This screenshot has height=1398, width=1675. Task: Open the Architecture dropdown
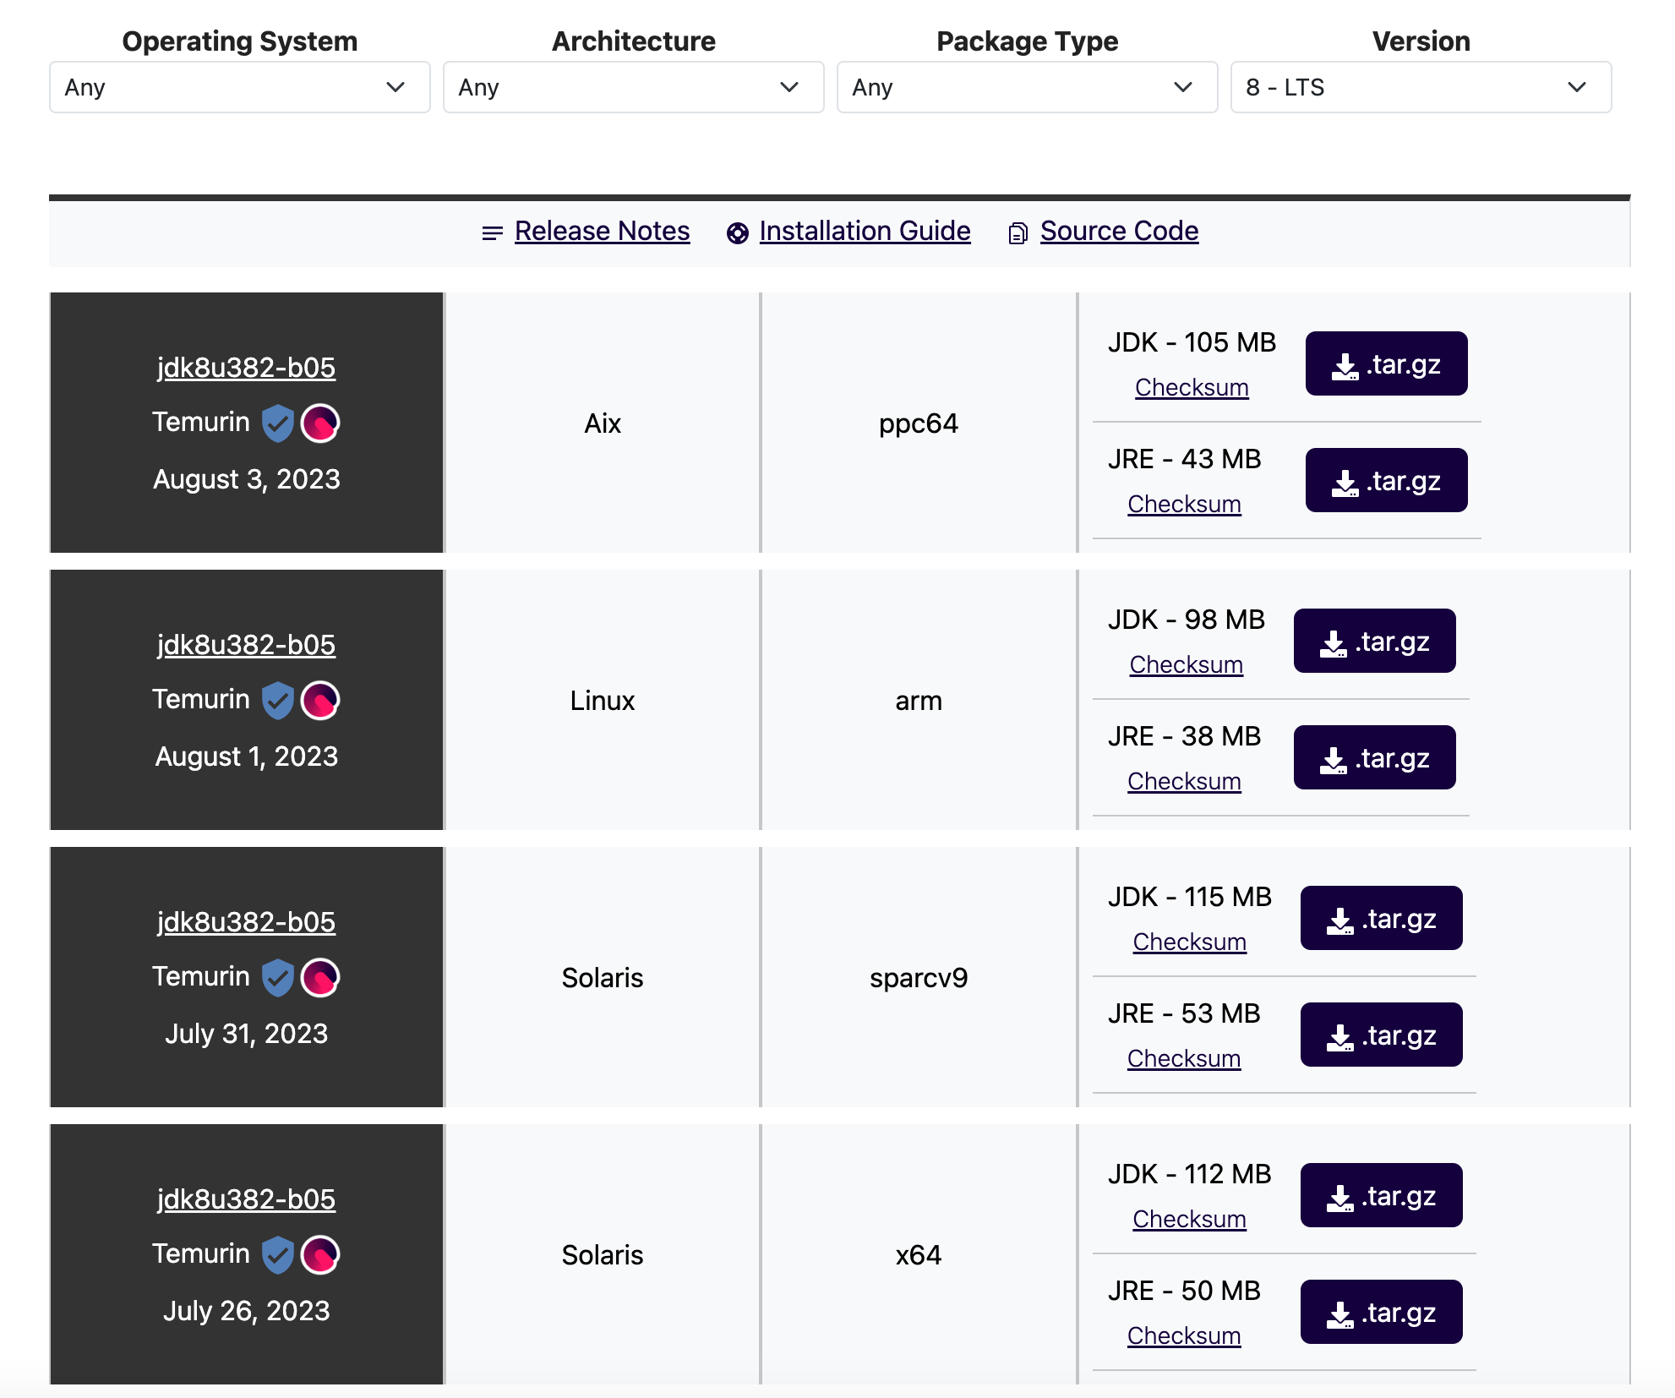point(633,87)
